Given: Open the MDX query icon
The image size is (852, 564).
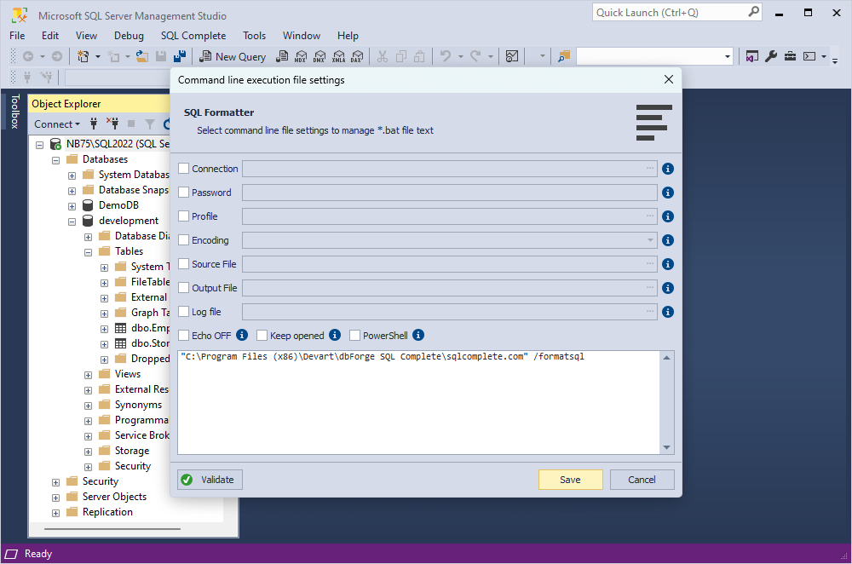Looking at the screenshot, I should coord(301,56).
